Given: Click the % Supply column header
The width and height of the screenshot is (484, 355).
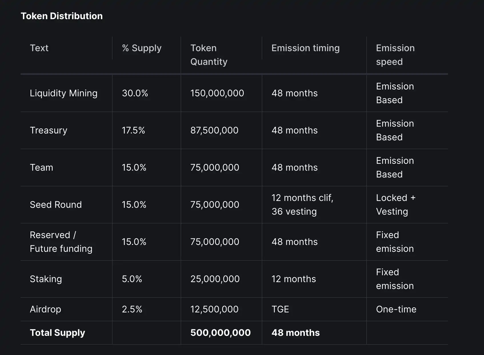Looking at the screenshot, I should (142, 48).
